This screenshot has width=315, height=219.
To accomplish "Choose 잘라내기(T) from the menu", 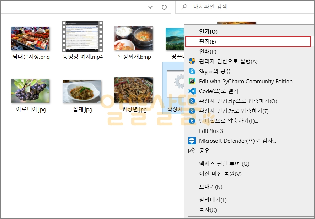I will coord(249,200).
